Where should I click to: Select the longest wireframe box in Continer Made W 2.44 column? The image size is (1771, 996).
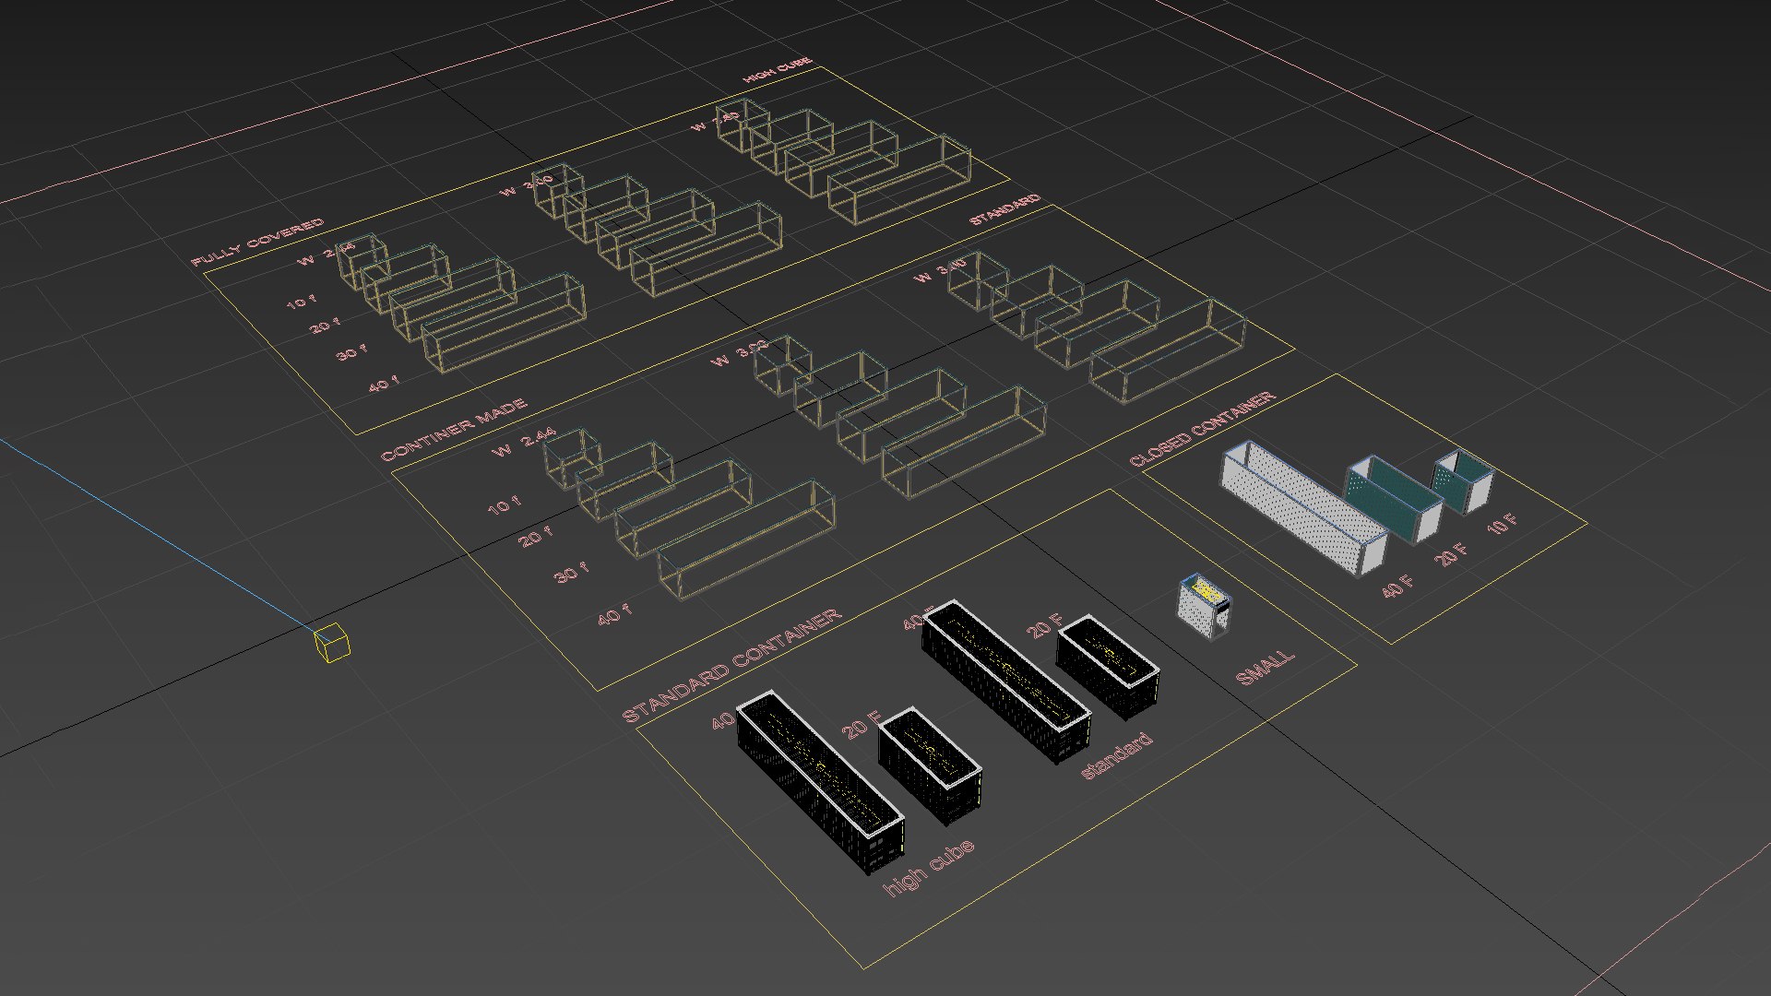click(747, 540)
